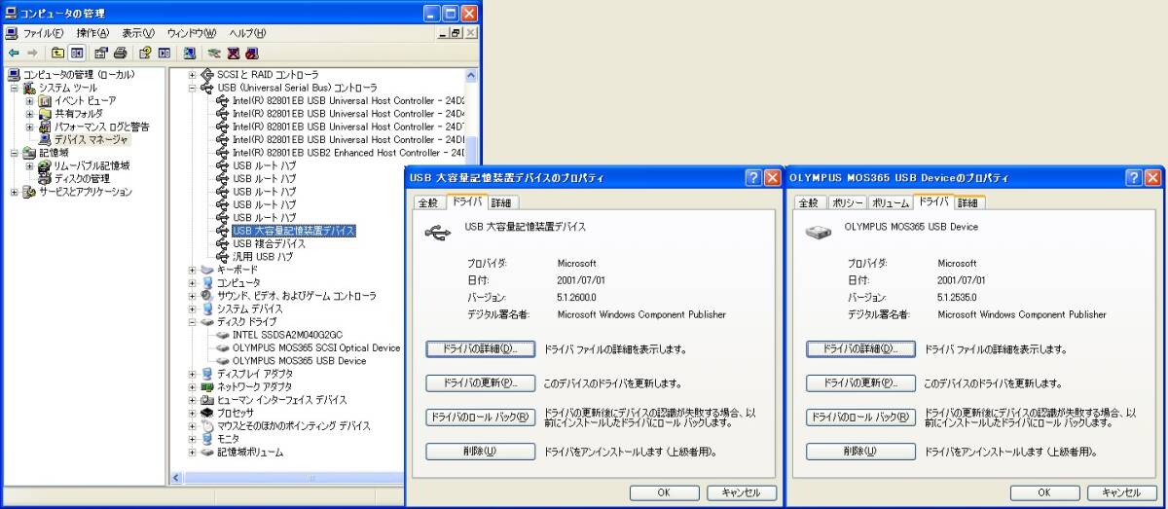Switch to 詳細 tab in OLYMPUS dialog
The image size is (1168, 509).
tap(967, 202)
